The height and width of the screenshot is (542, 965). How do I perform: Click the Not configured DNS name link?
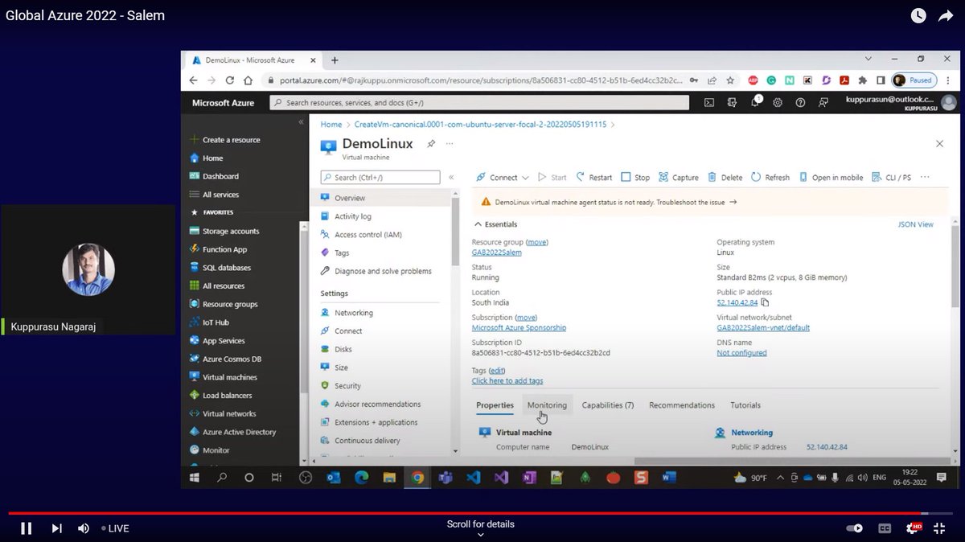coord(741,353)
